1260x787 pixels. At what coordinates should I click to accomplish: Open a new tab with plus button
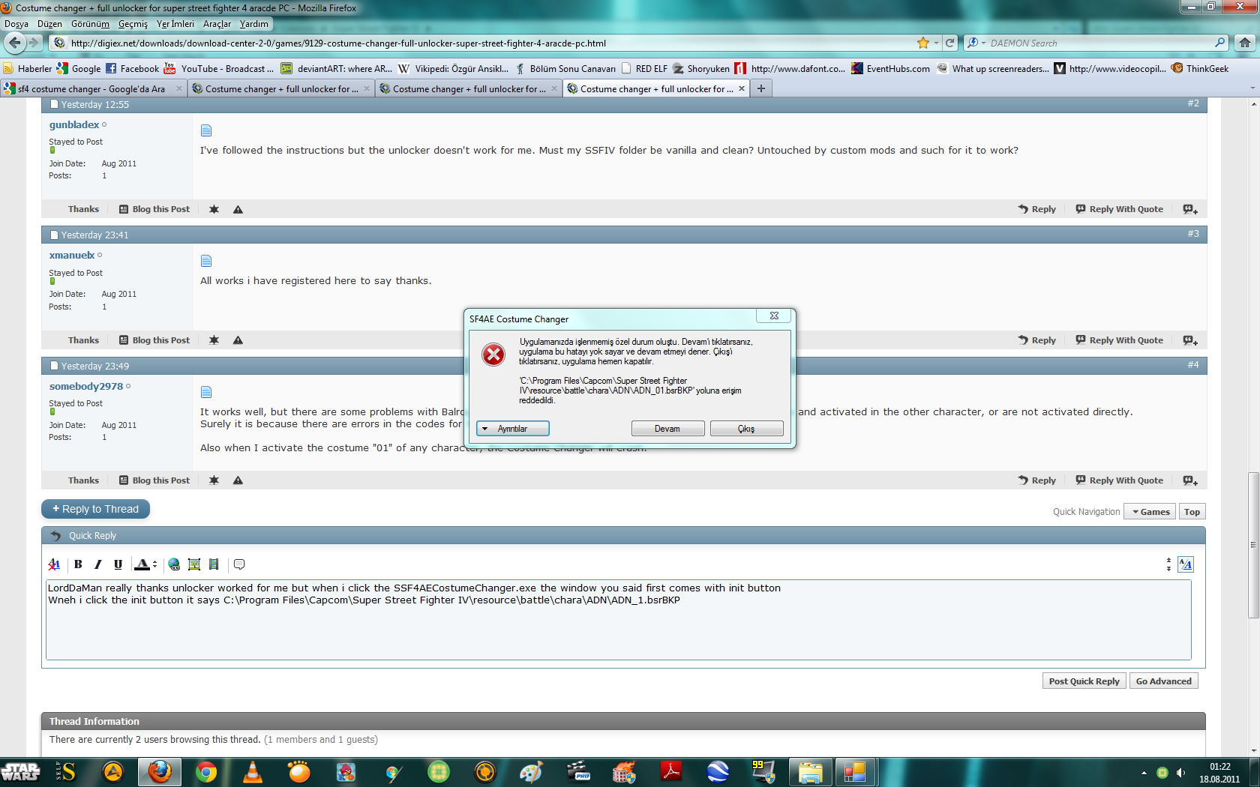pos(760,88)
